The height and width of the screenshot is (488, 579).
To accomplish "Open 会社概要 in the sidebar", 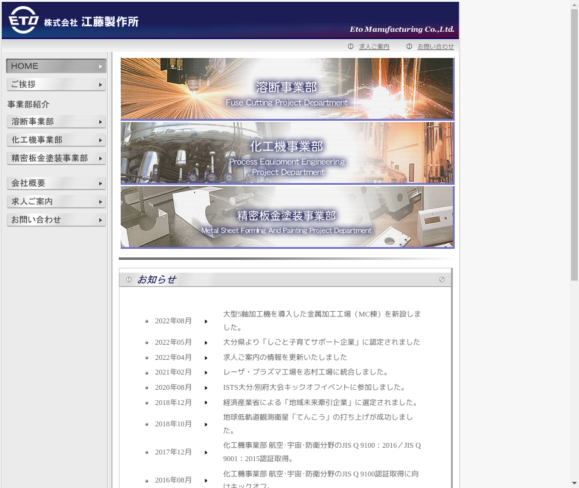I will (x=56, y=183).
